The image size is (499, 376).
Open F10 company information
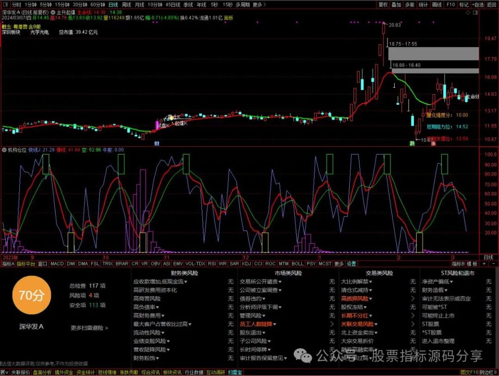[x=450, y=5]
